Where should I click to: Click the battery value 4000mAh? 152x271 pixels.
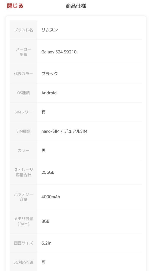pos(50,197)
